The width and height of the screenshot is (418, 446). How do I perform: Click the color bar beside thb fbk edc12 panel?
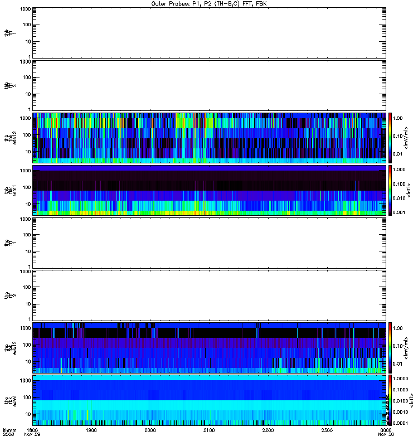pyautogui.click(x=390, y=138)
